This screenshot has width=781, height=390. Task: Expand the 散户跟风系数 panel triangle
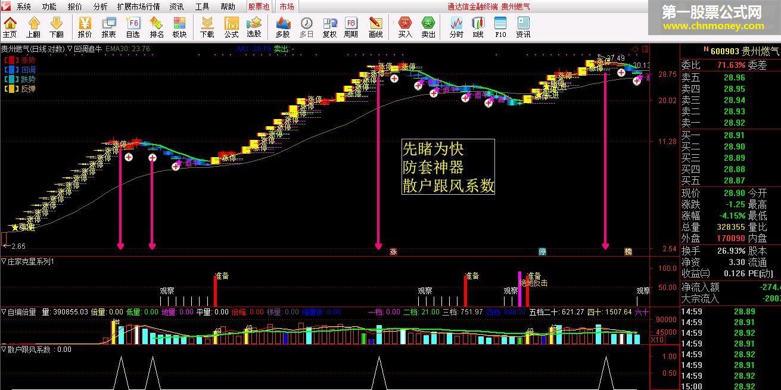pyautogui.click(x=4, y=350)
